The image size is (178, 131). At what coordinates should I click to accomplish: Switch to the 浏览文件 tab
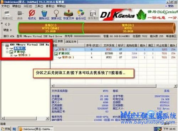(71, 42)
